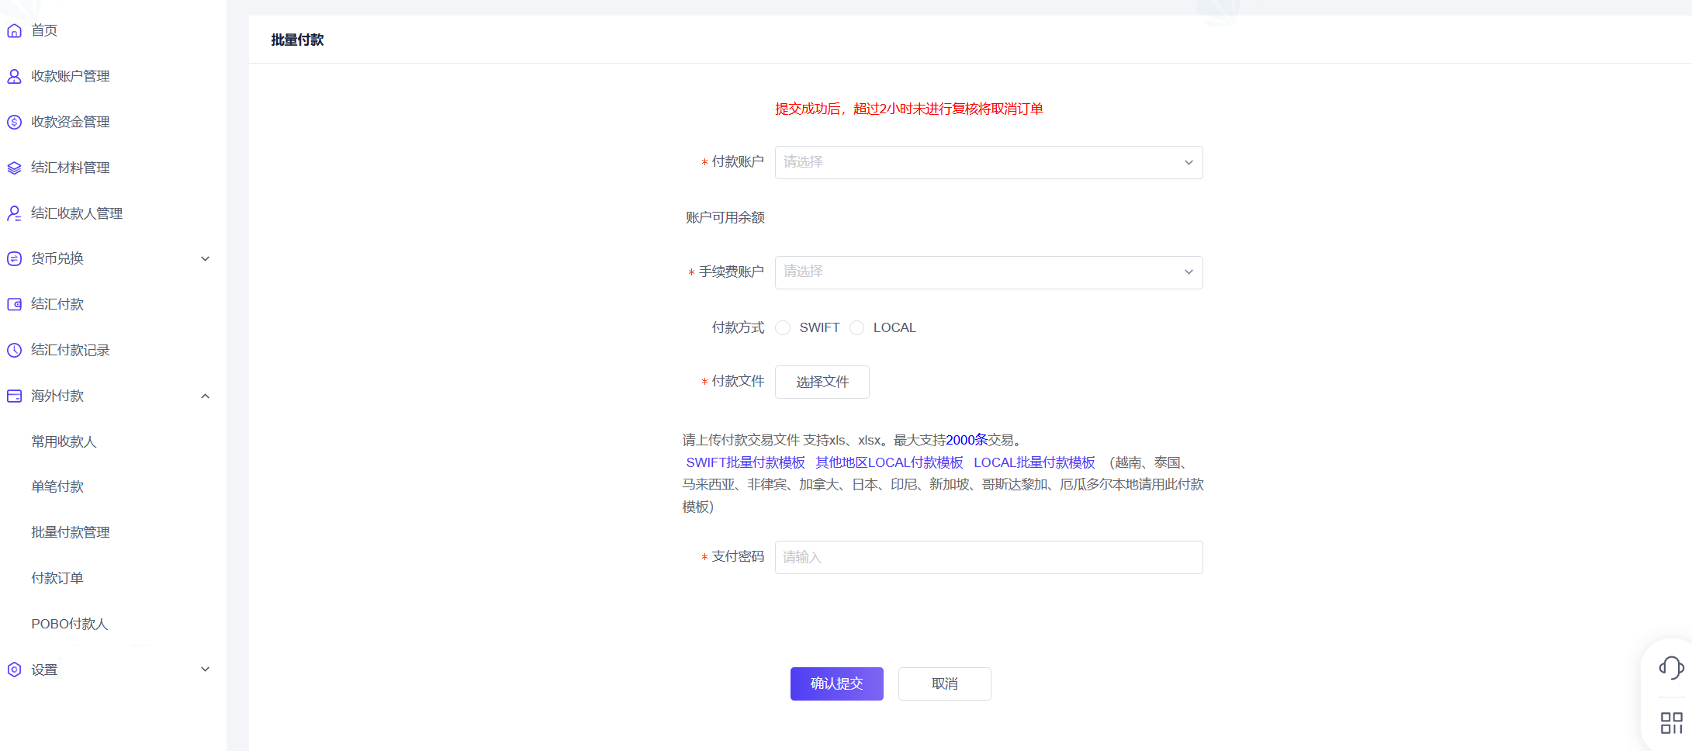This screenshot has width=1692, height=751.
Task: Download the SWIFT批量付款模板 link
Action: 745,462
